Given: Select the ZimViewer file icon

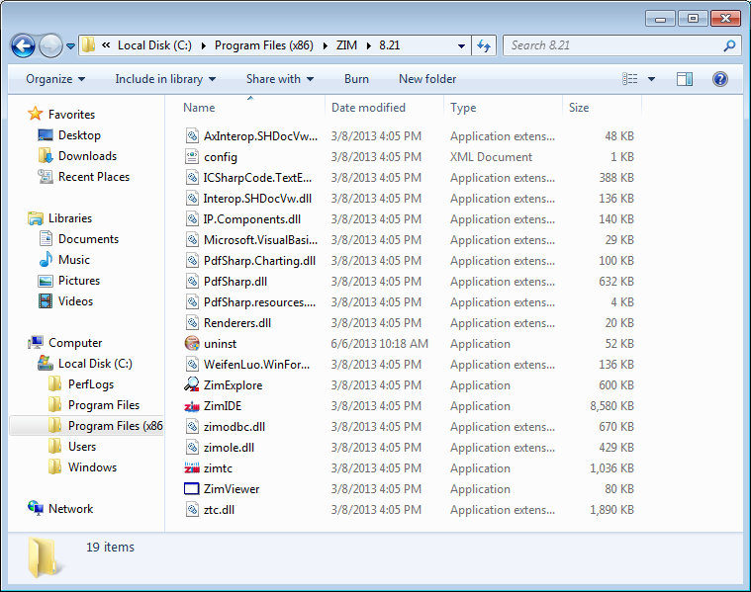Looking at the screenshot, I should click(192, 489).
